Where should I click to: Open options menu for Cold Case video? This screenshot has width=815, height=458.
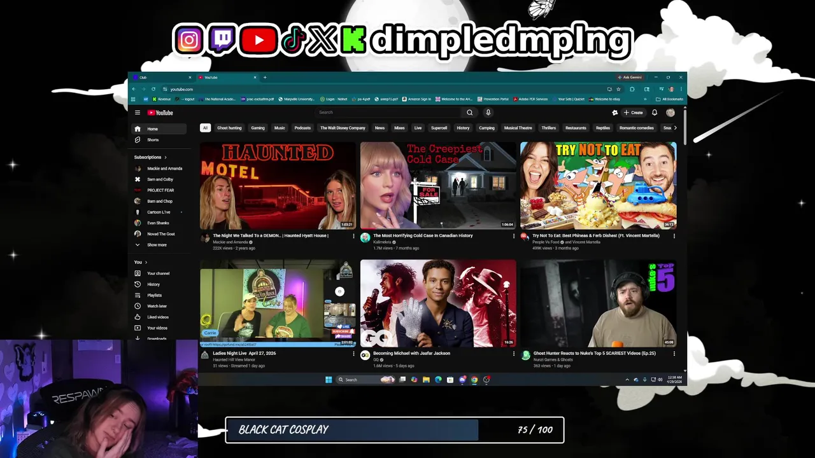[514, 236]
